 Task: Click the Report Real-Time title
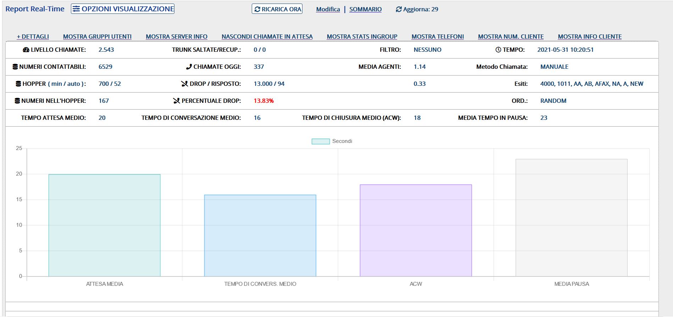click(35, 9)
